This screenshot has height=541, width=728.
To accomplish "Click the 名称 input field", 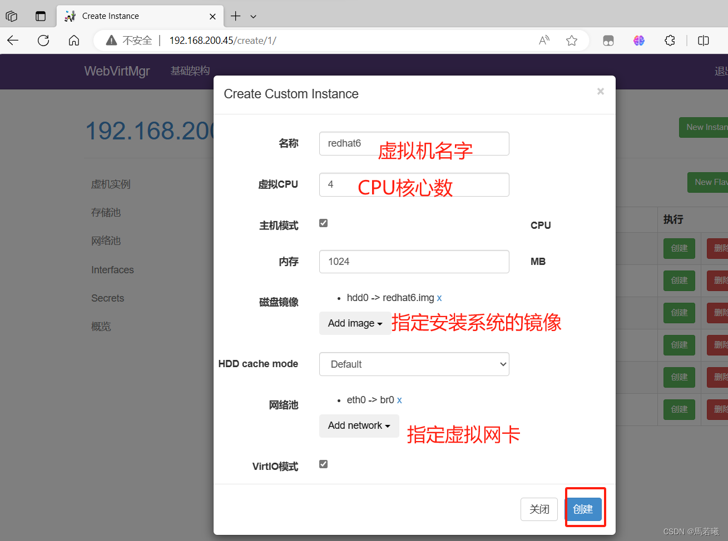I will [x=414, y=143].
